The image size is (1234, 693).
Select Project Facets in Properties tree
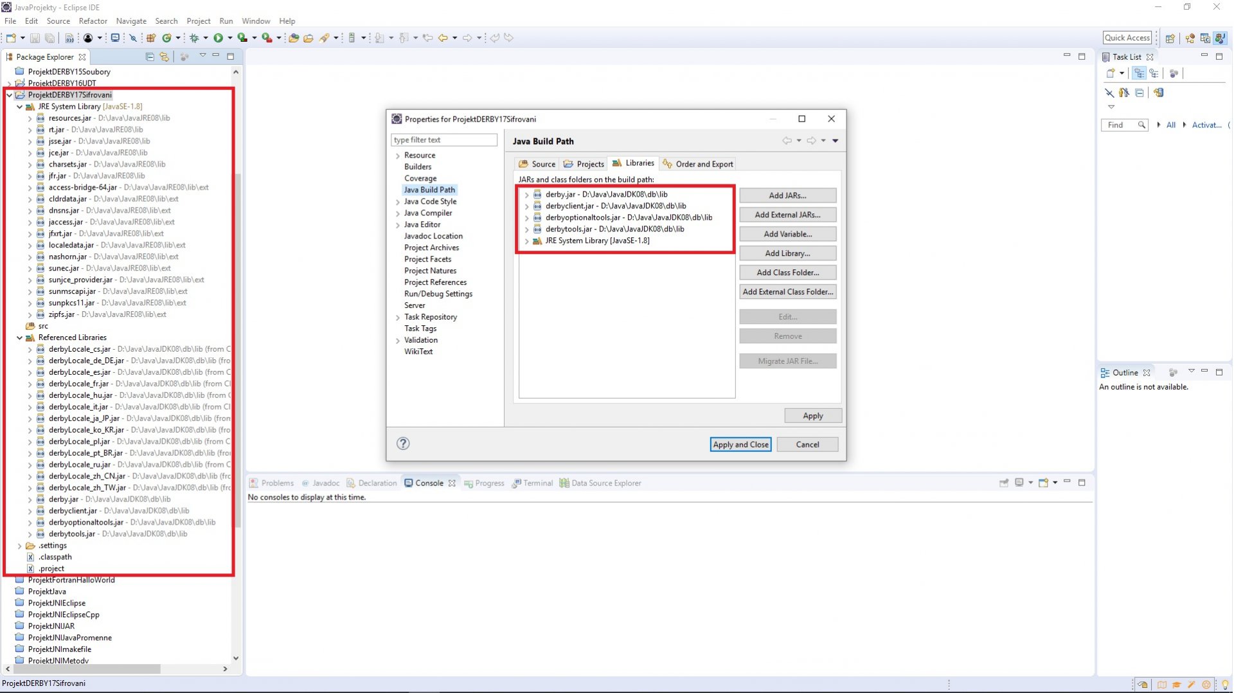click(x=427, y=260)
